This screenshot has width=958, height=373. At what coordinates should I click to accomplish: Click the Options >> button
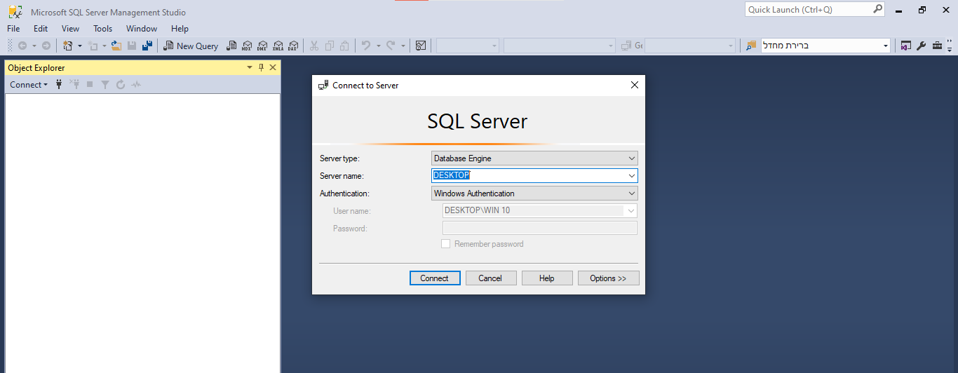click(x=608, y=278)
